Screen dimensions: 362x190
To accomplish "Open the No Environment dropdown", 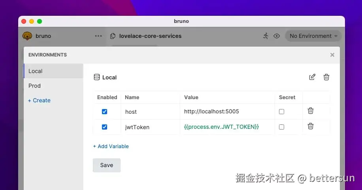I will [313, 36].
